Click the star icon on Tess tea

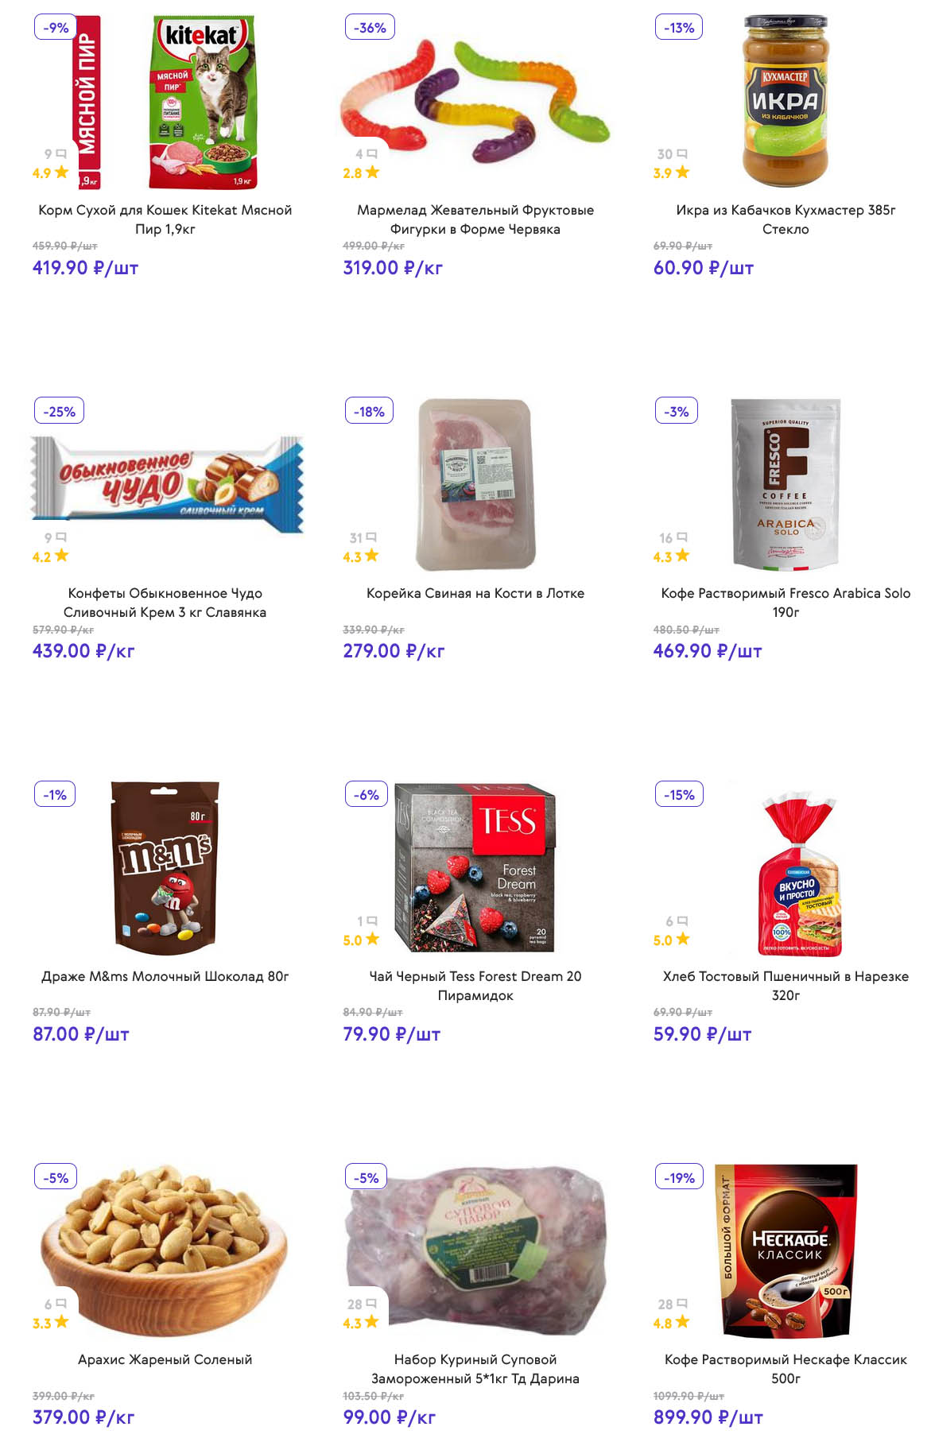click(372, 939)
